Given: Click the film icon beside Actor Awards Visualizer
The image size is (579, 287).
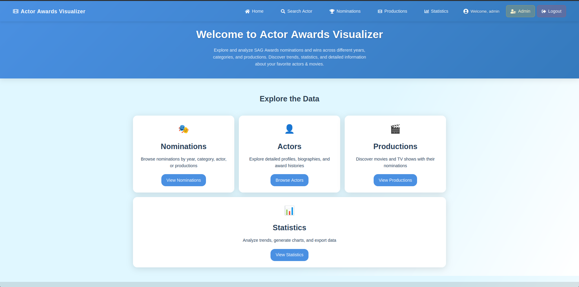Looking at the screenshot, I should (x=15, y=11).
